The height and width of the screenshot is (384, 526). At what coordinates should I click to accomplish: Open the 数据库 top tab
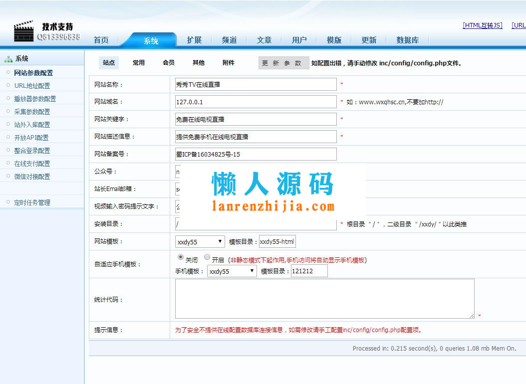click(x=407, y=40)
